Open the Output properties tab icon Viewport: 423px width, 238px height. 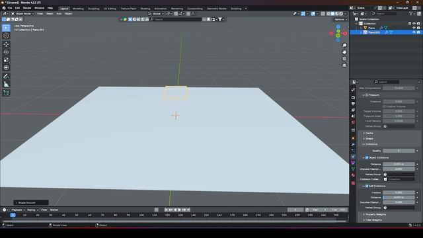click(x=353, y=104)
